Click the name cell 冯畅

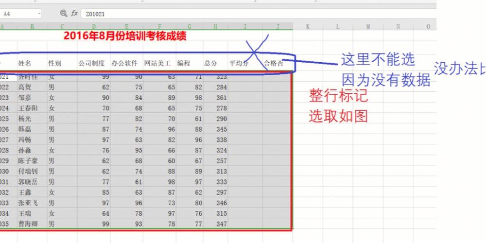(32, 140)
